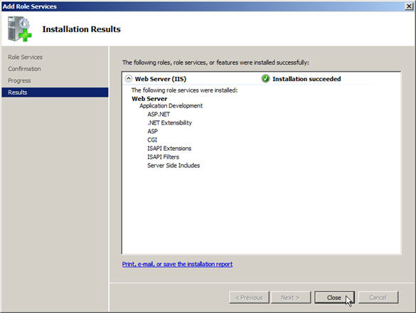This screenshot has width=416, height=313.
Task: Click the ASP.NET entry in the list
Action: click(159, 114)
